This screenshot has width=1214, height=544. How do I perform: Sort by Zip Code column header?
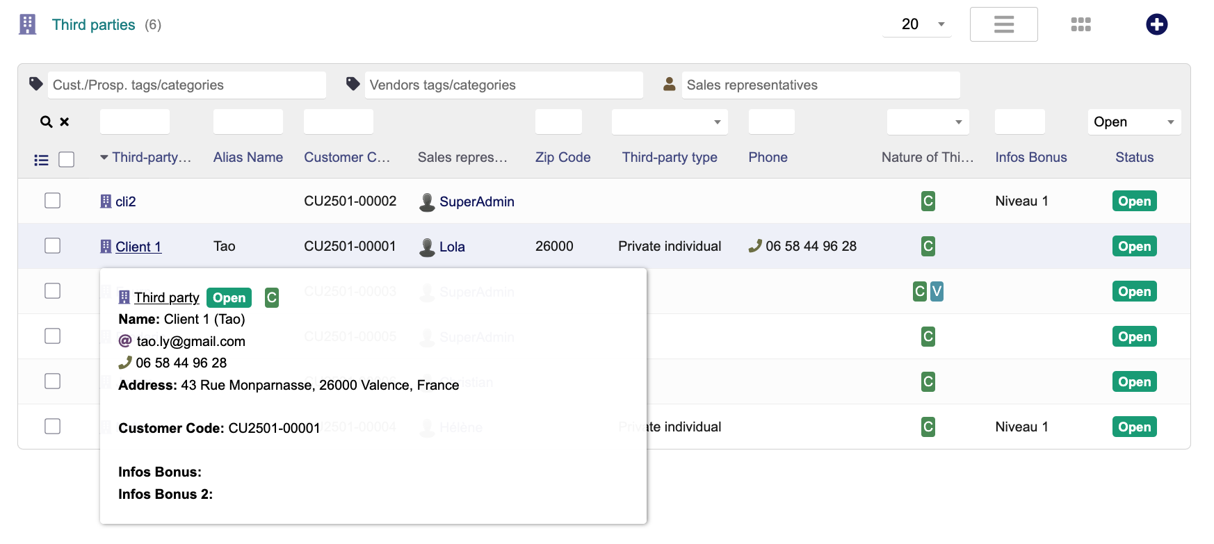point(563,157)
